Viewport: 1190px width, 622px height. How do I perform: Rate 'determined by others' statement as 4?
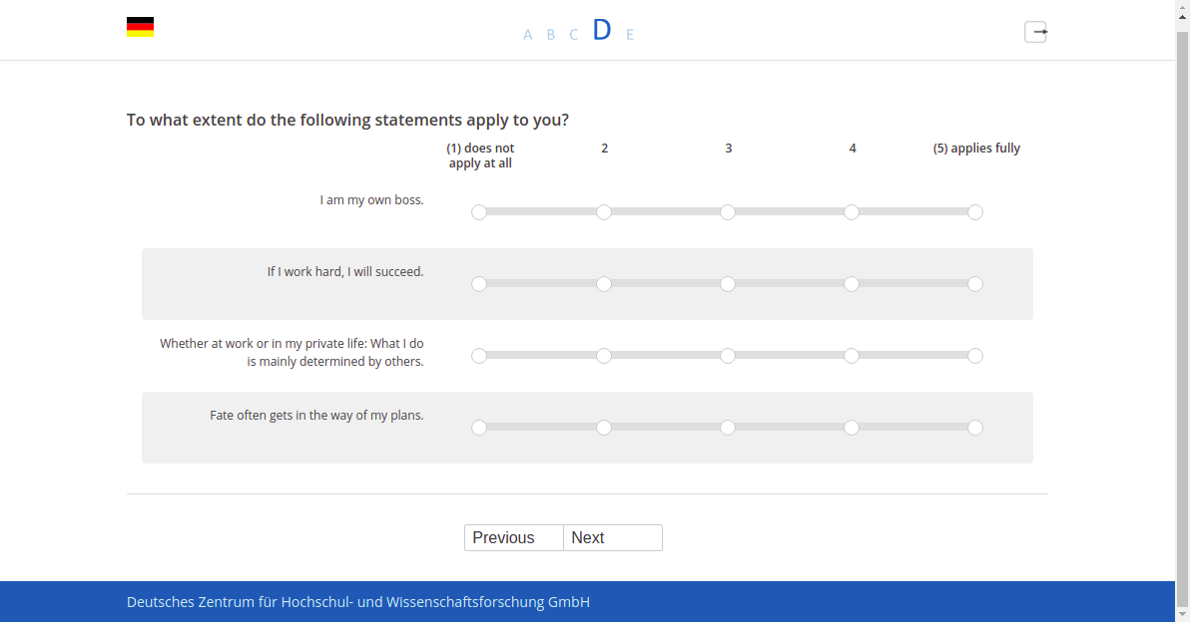click(852, 356)
